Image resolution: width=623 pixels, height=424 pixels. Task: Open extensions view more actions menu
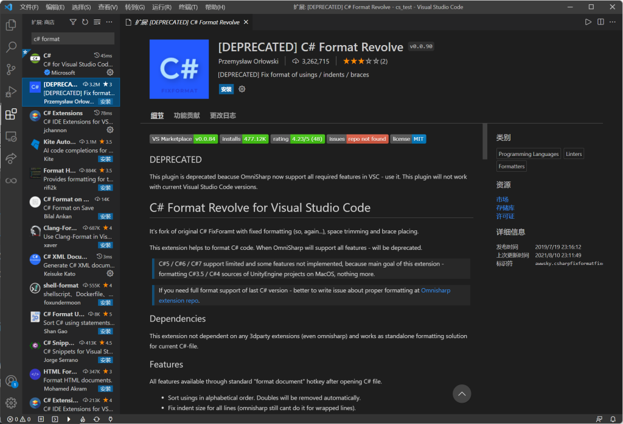pos(110,23)
